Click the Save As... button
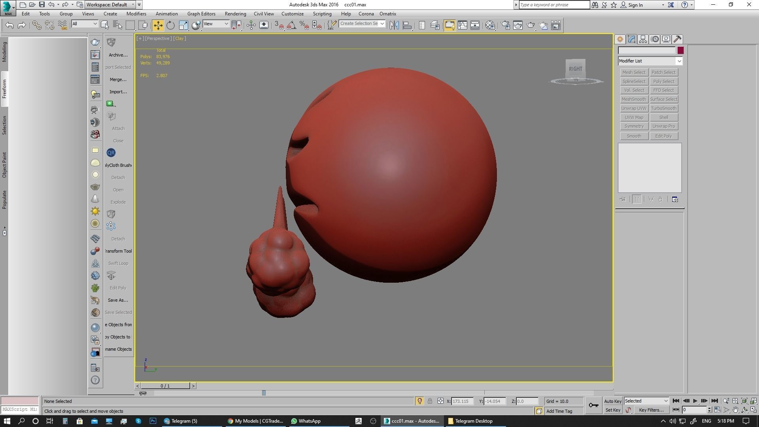 pyautogui.click(x=118, y=300)
